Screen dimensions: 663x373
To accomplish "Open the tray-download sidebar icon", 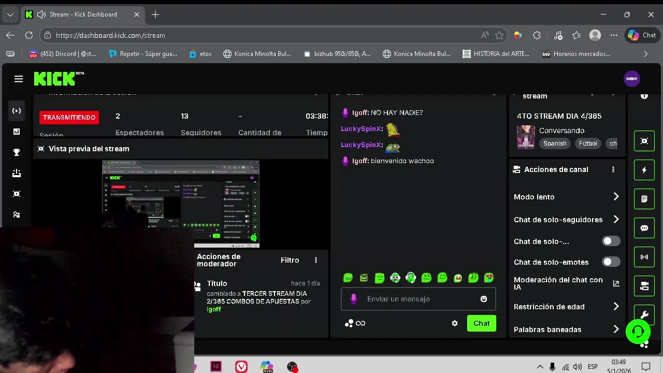I will [x=17, y=173].
